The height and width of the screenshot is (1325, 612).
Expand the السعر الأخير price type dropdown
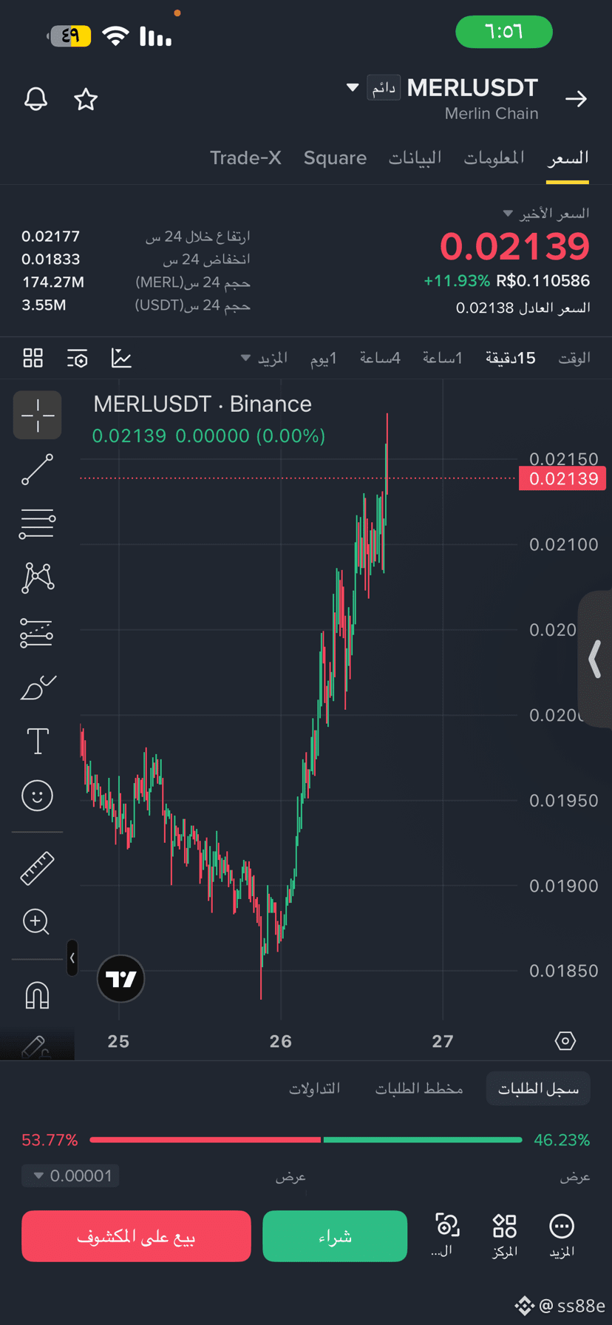coord(508,214)
